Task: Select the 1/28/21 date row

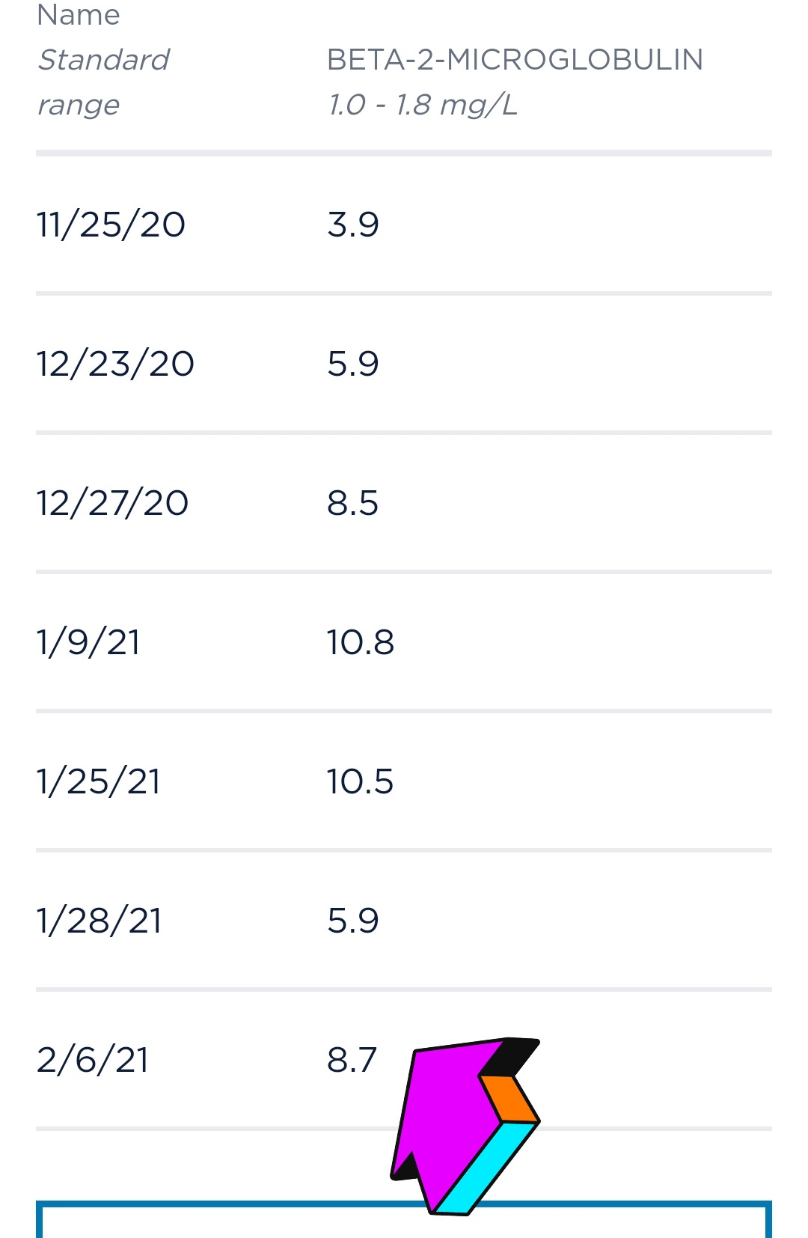Action: point(99,921)
